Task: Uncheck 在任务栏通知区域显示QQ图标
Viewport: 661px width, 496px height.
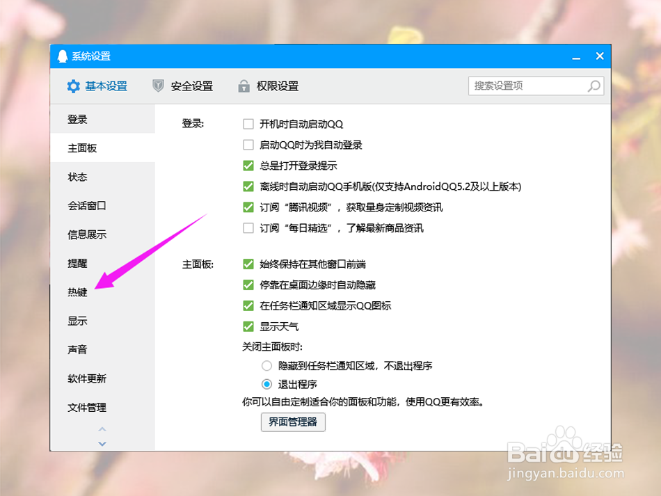Action: pos(248,305)
